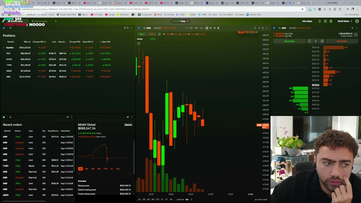Bookmark this page with the browser star

tap(302, 9)
